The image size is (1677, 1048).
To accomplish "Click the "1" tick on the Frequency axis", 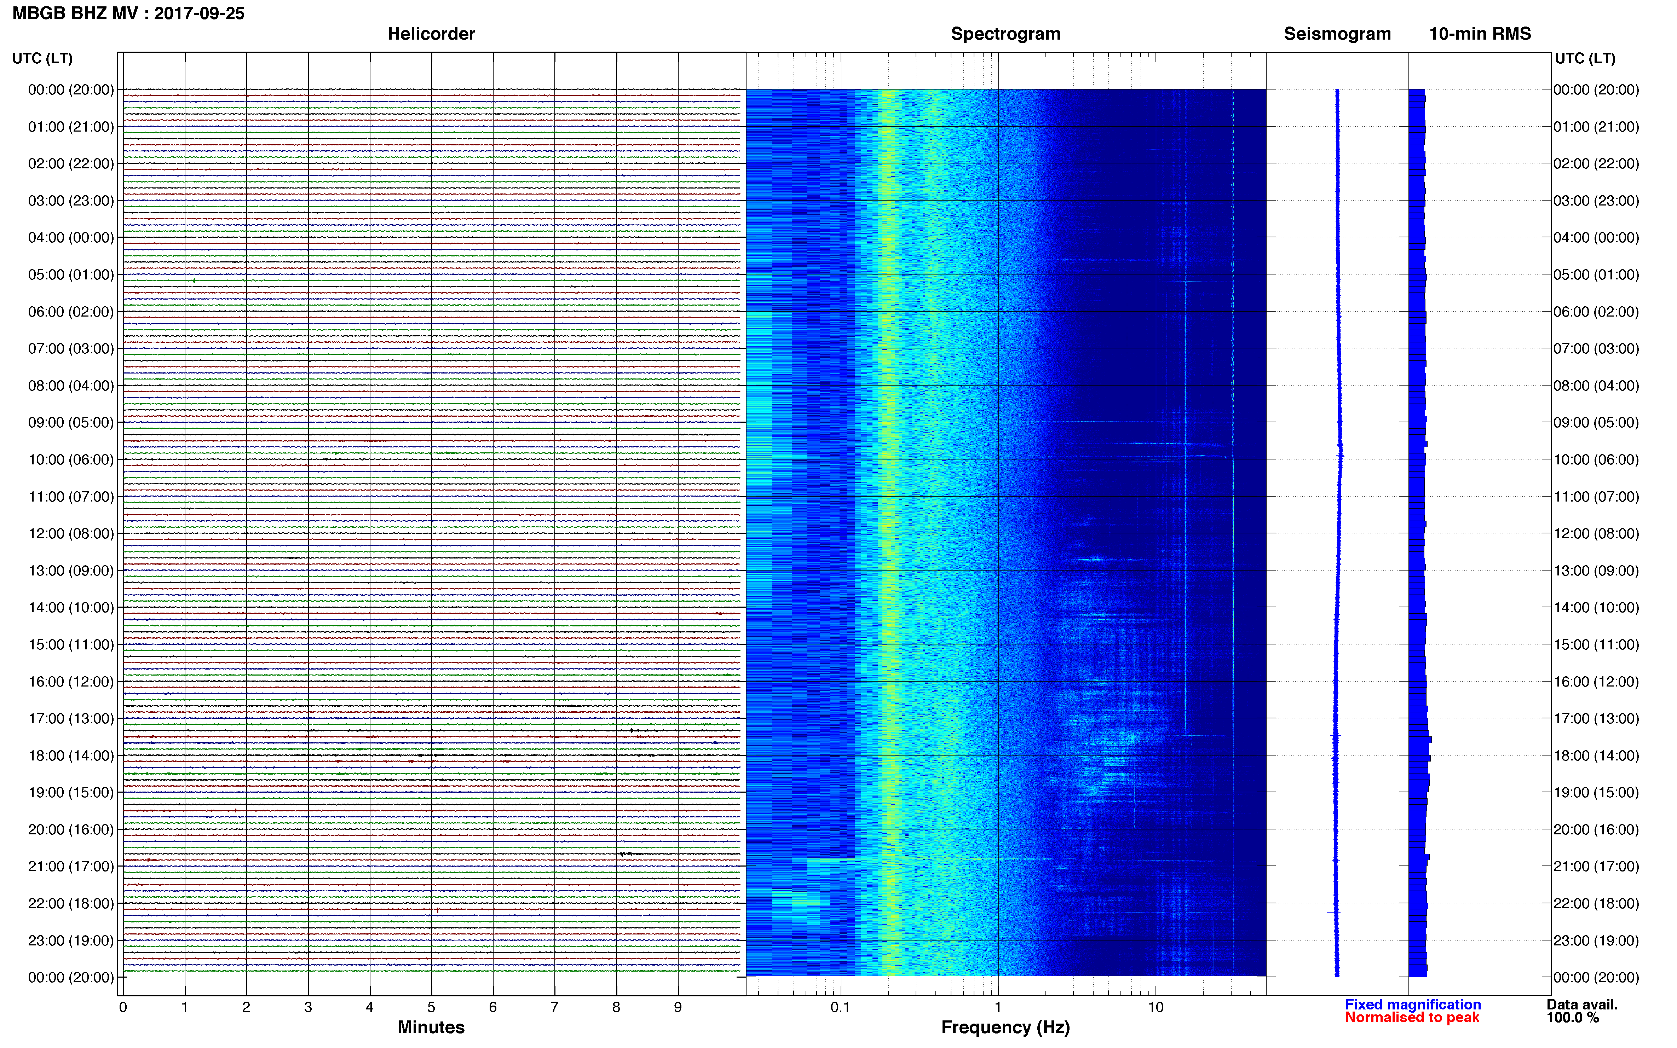I will click(998, 1008).
